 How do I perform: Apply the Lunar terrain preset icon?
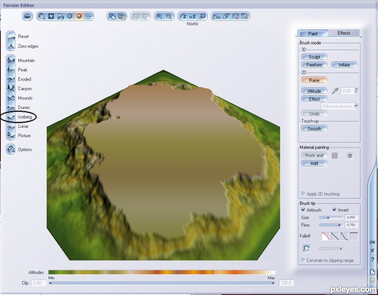pos(11,126)
